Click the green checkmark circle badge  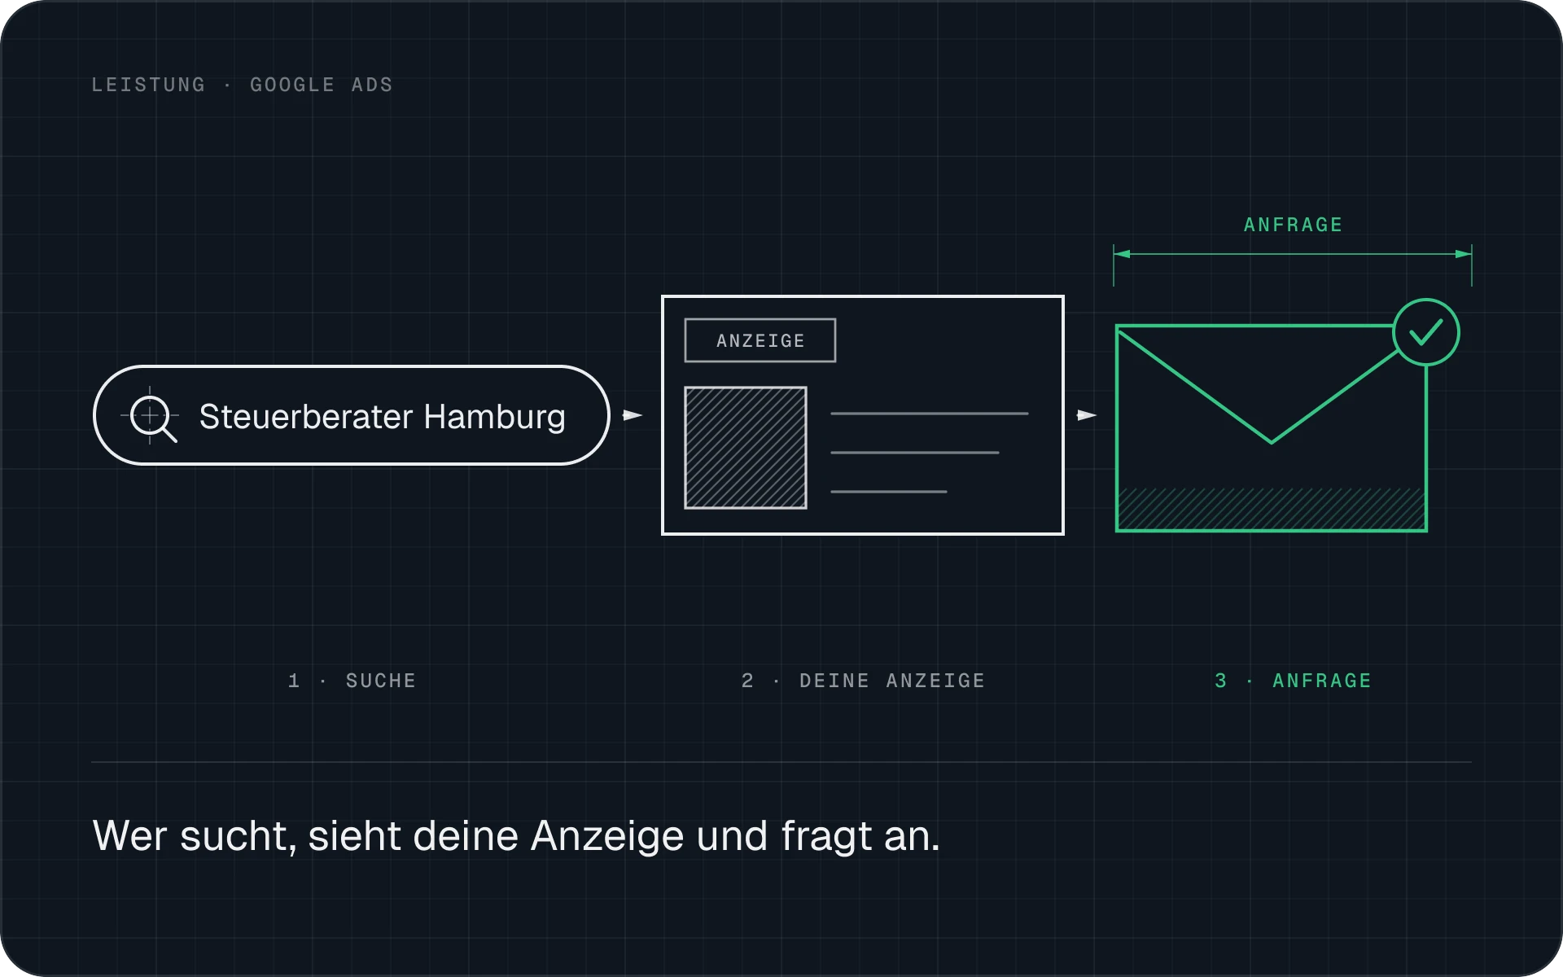[x=1426, y=332]
